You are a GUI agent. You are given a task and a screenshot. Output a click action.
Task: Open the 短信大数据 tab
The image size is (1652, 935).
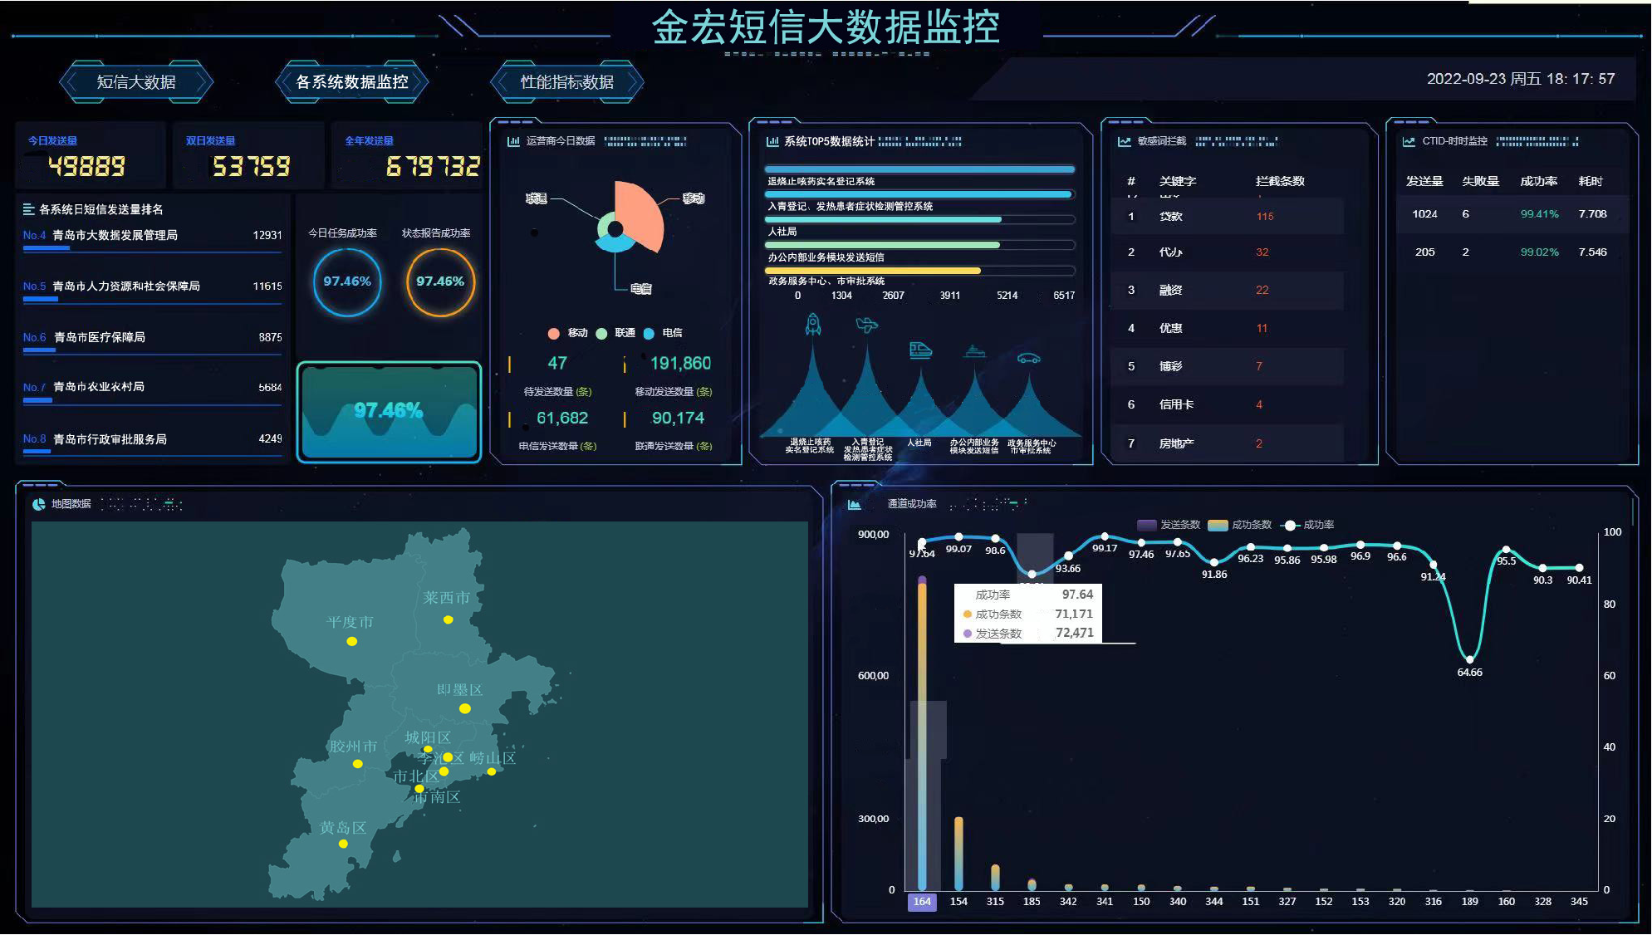pyautogui.click(x=136, y=81)
